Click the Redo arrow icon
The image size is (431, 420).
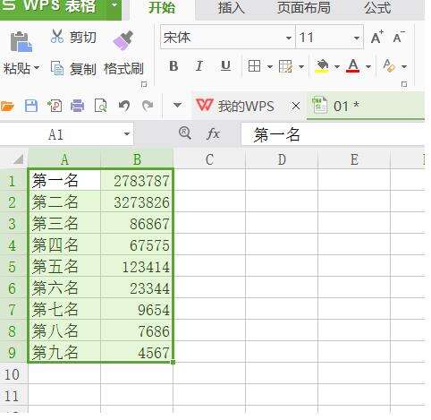point(148,106)
